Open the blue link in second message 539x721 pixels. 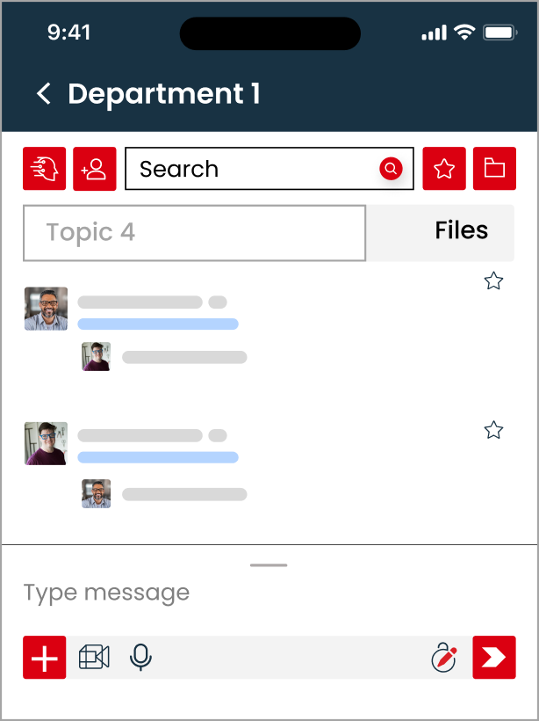coord(158,457)
